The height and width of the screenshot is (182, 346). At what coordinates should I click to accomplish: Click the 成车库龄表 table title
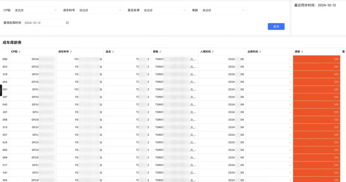[12, 42]
